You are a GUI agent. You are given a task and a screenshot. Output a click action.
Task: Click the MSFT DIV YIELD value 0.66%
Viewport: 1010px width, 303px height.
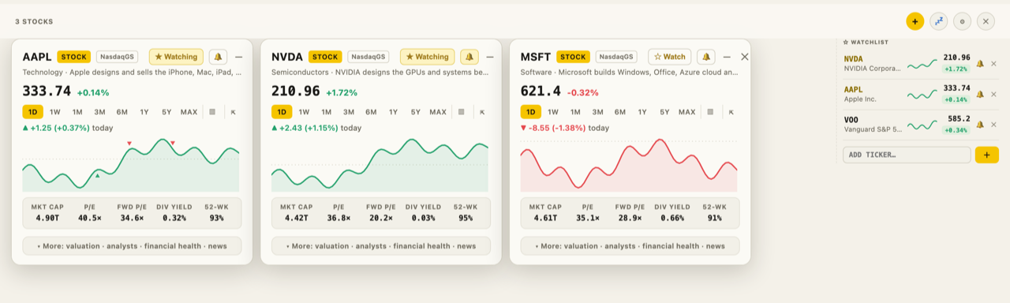tap(671, 218)
